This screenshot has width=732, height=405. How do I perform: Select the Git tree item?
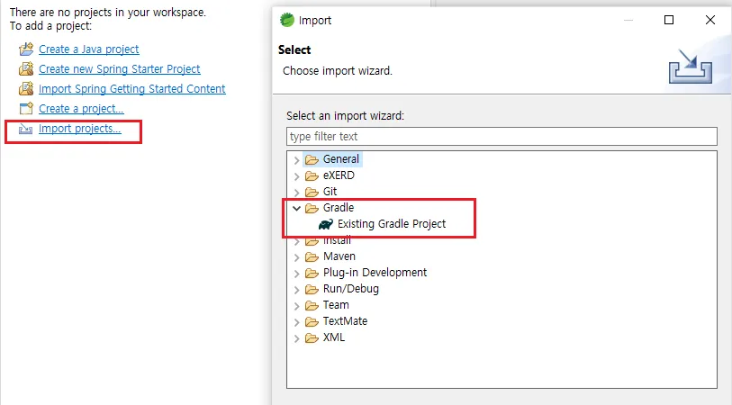(x=330, y=192)
